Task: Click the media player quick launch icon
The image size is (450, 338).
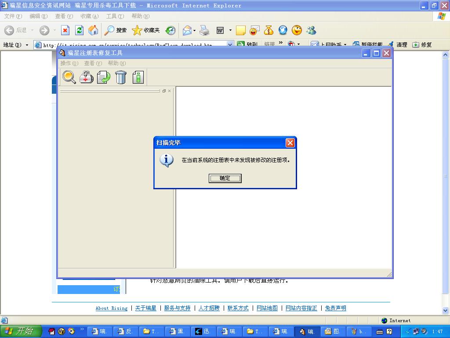Action: [71, 331]
